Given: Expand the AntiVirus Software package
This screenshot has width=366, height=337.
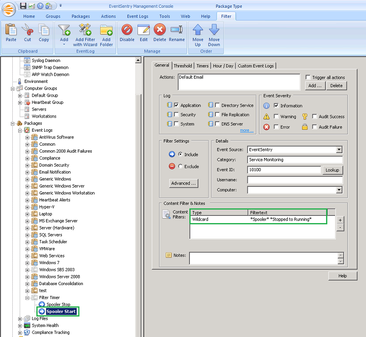Looking at the screenshot, I should point(27,138).
